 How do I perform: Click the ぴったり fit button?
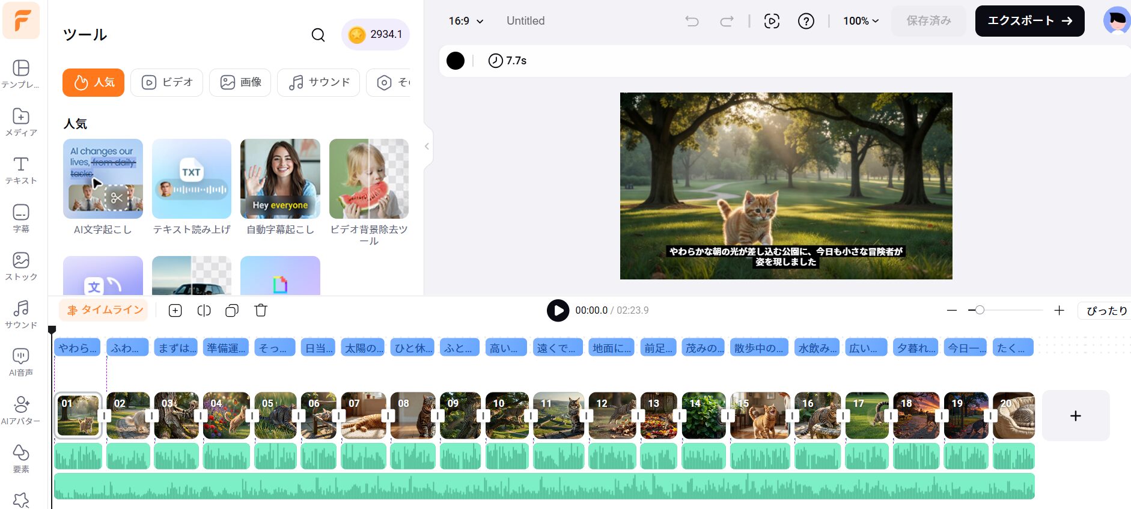(x=1106, y=311)
